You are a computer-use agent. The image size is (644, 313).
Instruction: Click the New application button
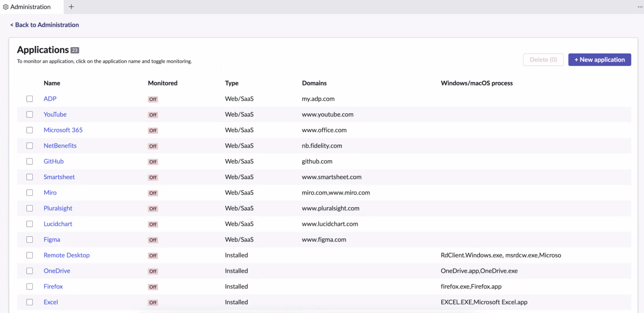(599, 60)
